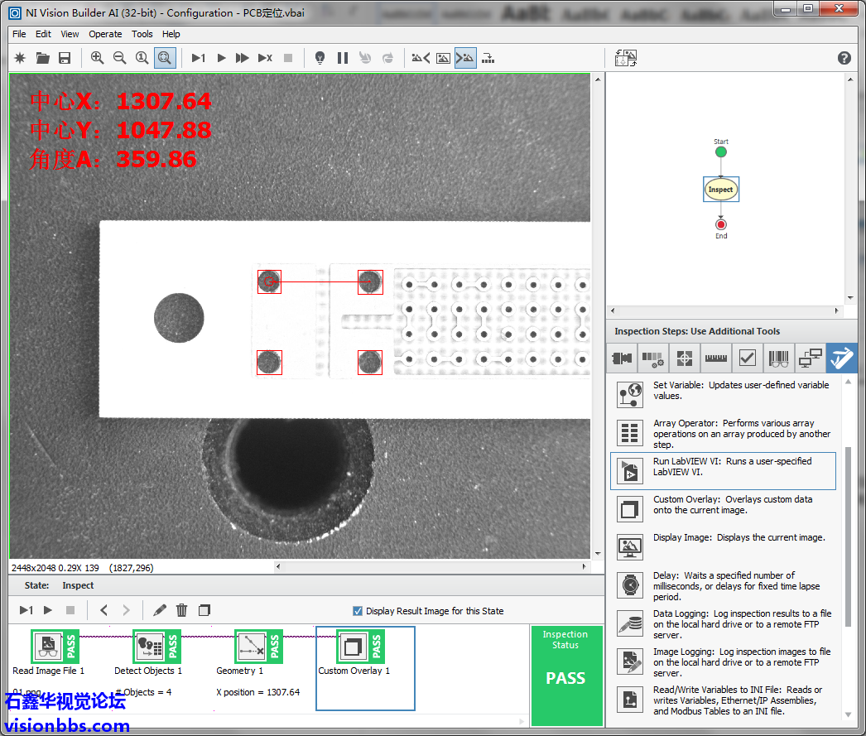This screenshot has height=736, width=866.
Task: Select the Communicate networked computers tab icon
Action: 810,358
